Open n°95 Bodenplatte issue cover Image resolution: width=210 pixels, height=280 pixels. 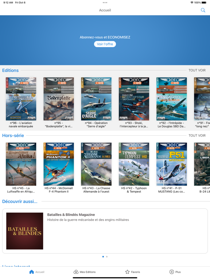pos(59,99)
